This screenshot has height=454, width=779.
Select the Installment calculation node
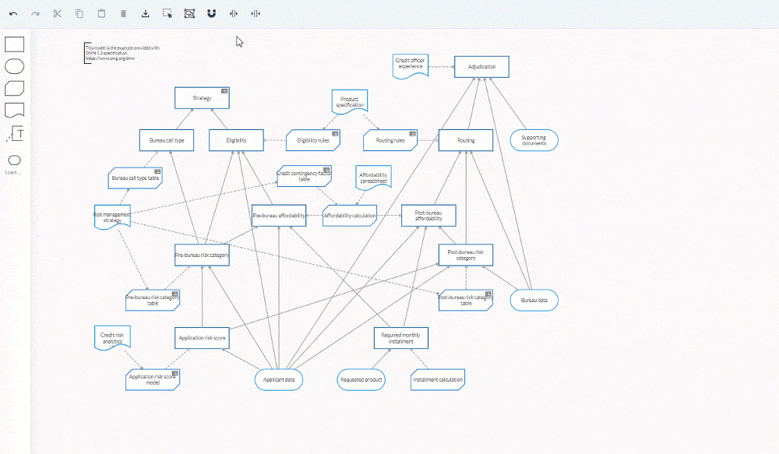[438, 379]
